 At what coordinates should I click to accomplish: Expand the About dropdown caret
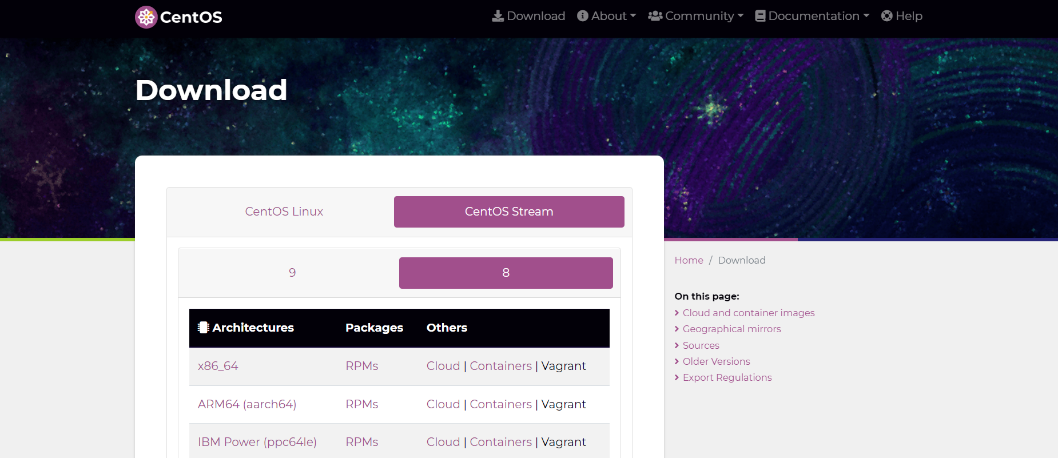[x=633, y=16]
